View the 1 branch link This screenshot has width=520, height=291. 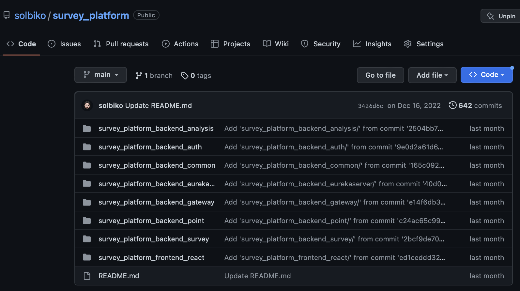coord(154,76)
